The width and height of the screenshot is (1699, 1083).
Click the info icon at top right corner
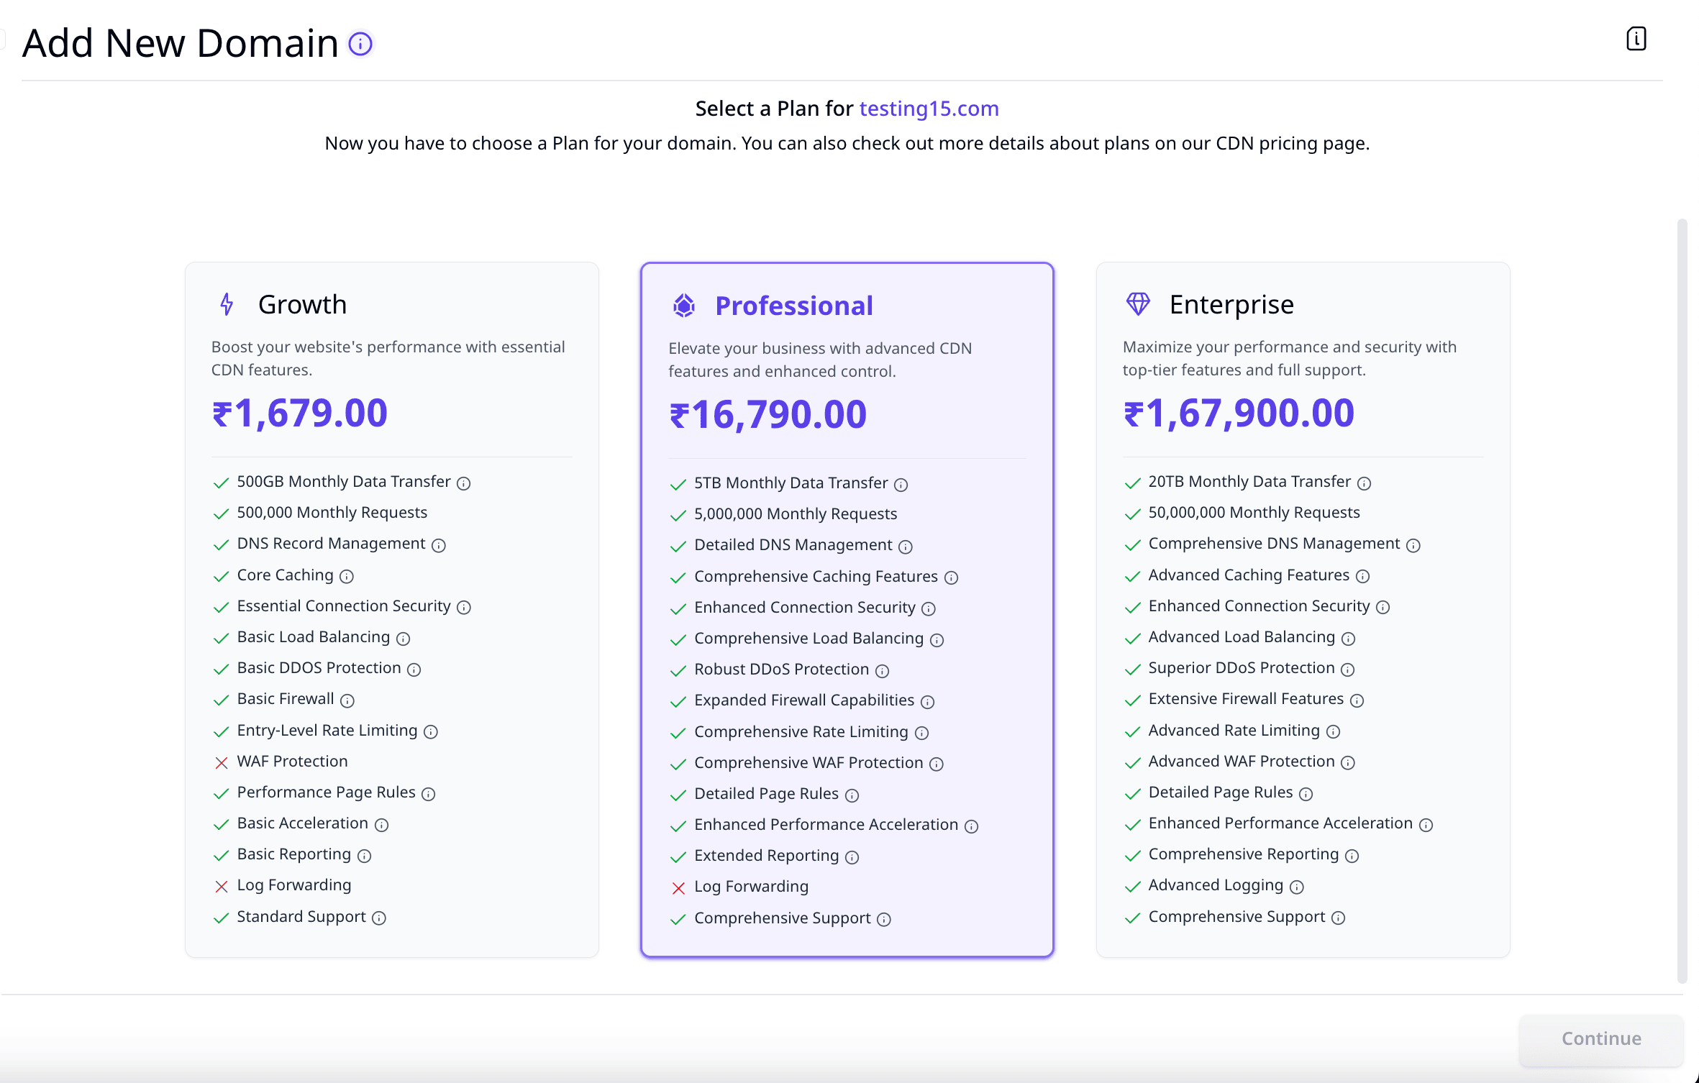tap(1636, 38)
